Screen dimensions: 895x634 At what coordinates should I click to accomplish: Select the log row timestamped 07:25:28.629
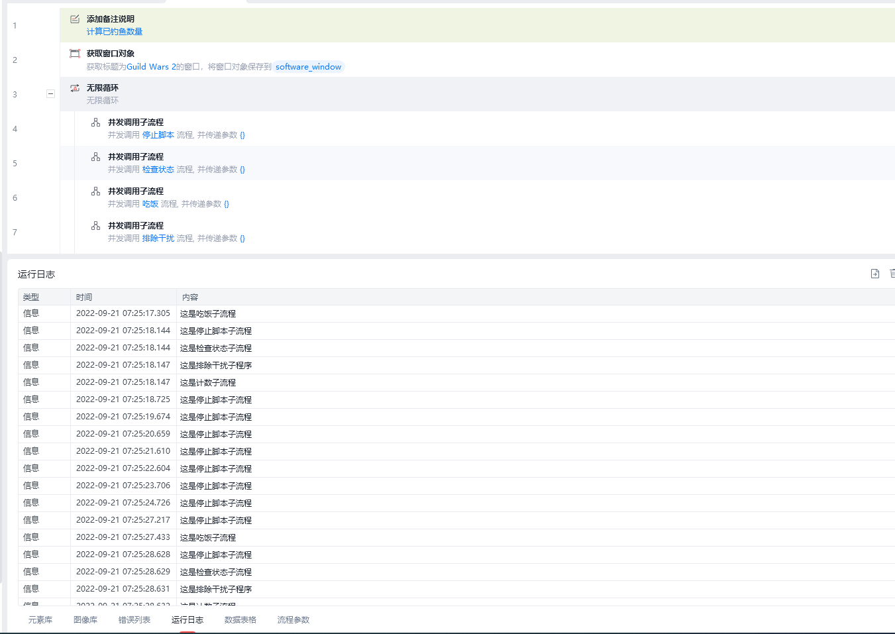tap(456, 572)
